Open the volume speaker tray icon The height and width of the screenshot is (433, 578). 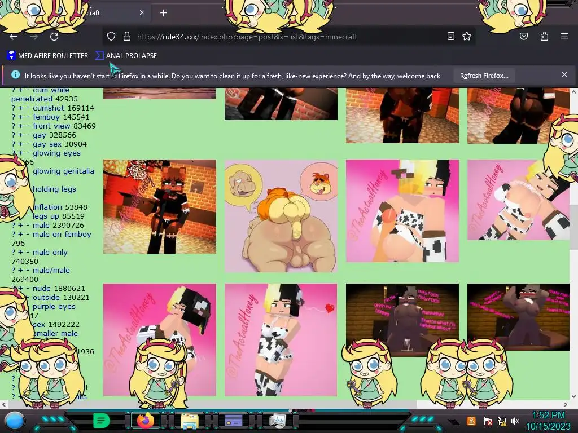pos(515,421)
